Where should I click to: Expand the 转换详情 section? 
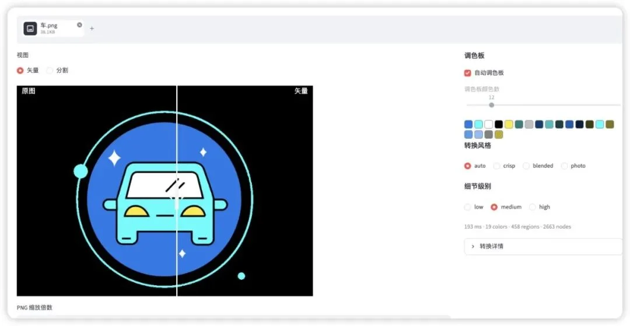[543, 246]
